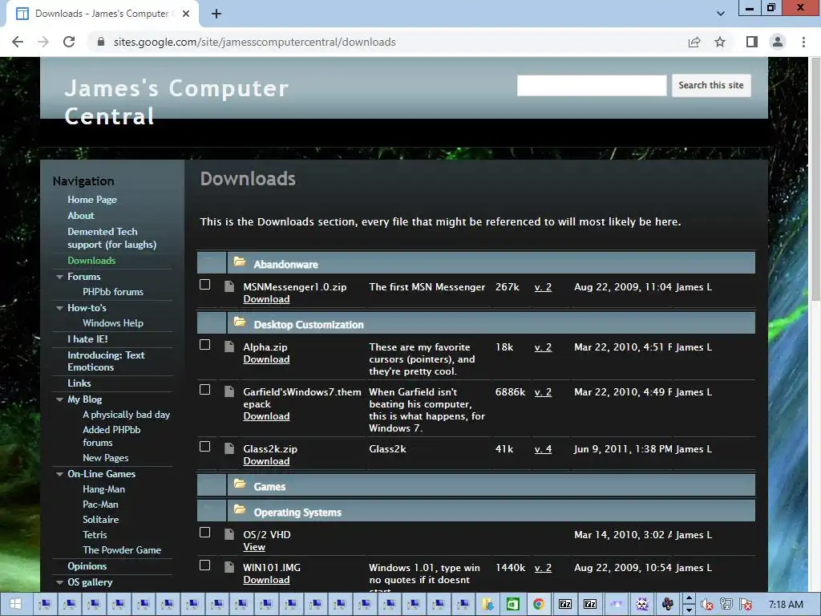821x616 pixels.
Task: Click the file icon beside Alpha.zip
Action: pos(229,346)
